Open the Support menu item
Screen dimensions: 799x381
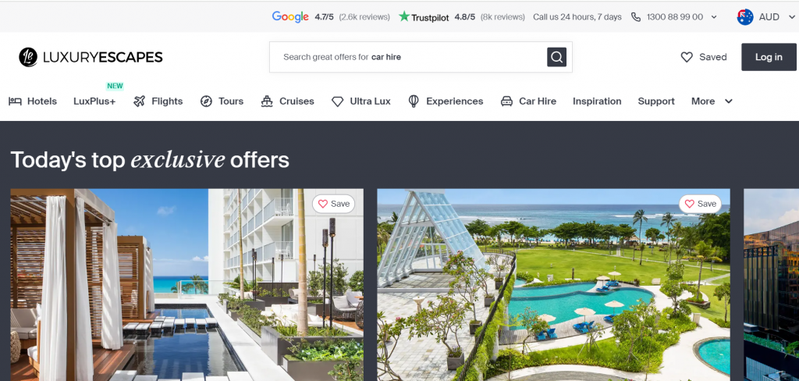655,101
